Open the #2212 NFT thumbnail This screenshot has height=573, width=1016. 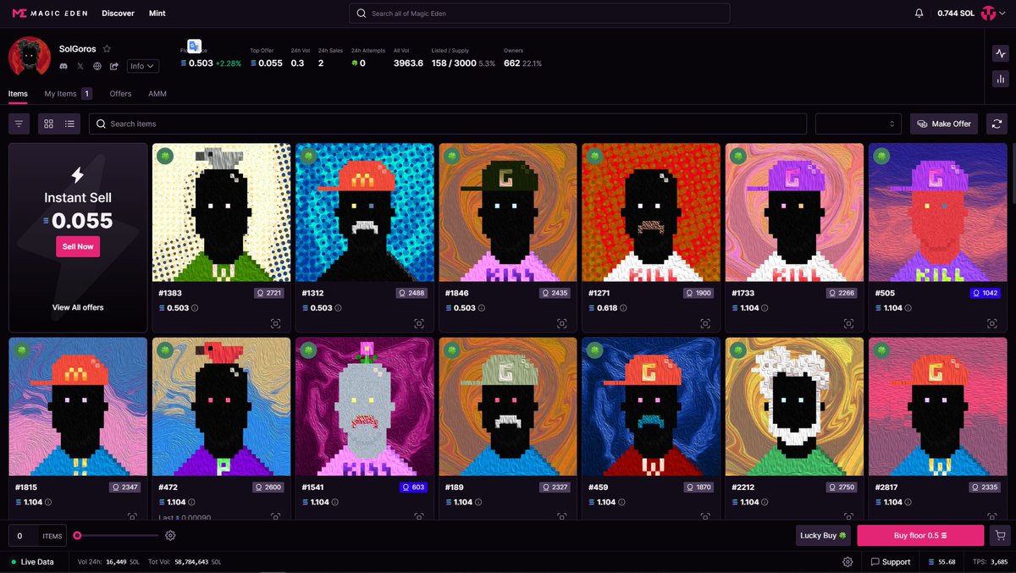coord(795,407)
